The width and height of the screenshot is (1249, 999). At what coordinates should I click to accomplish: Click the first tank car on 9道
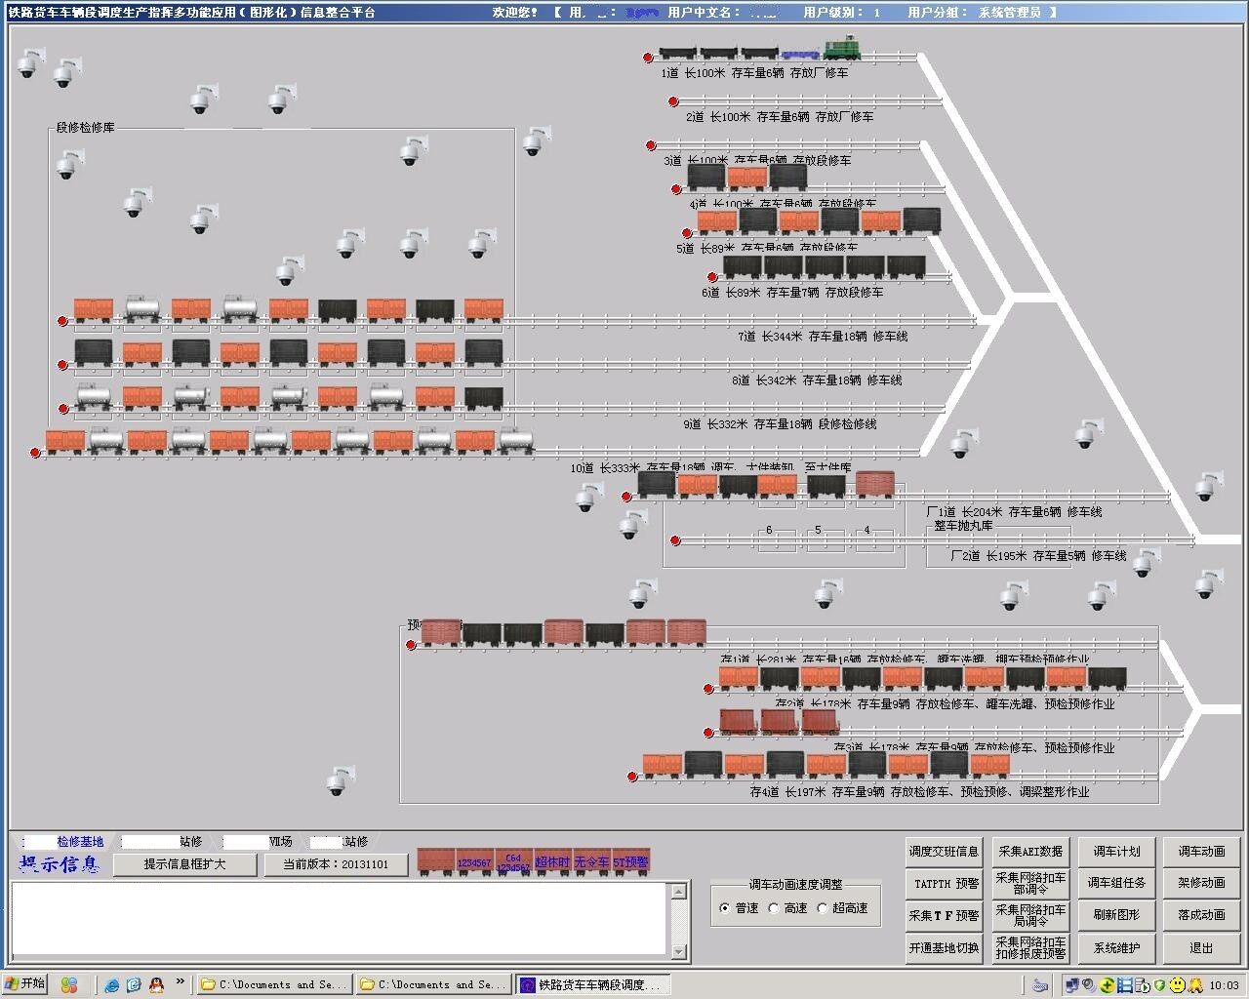94,397
